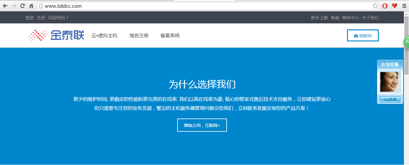Click the 金泰联 site logo
The image size is (409, 165).
[56, 35]
